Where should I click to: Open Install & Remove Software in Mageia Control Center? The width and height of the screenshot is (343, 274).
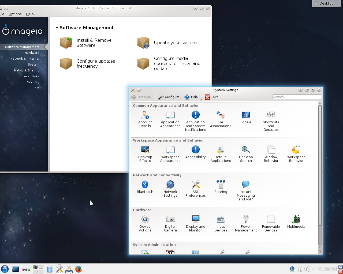[86, 43]
